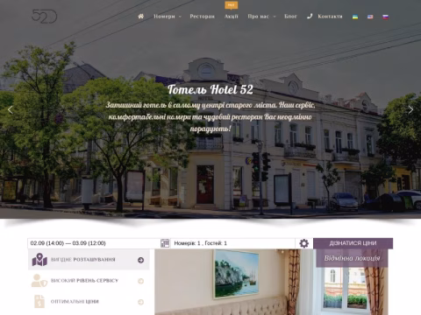Click the Hot badge above Акції
The height and width of the screenshot is (315, 421).
[231, 5]
